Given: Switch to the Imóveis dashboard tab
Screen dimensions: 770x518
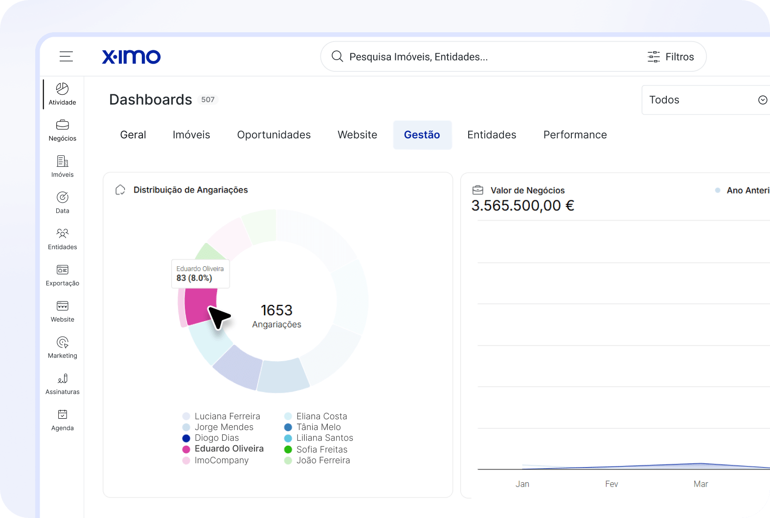Looking at the screenshot, I should pyautogui.click(x=191, y=135).
